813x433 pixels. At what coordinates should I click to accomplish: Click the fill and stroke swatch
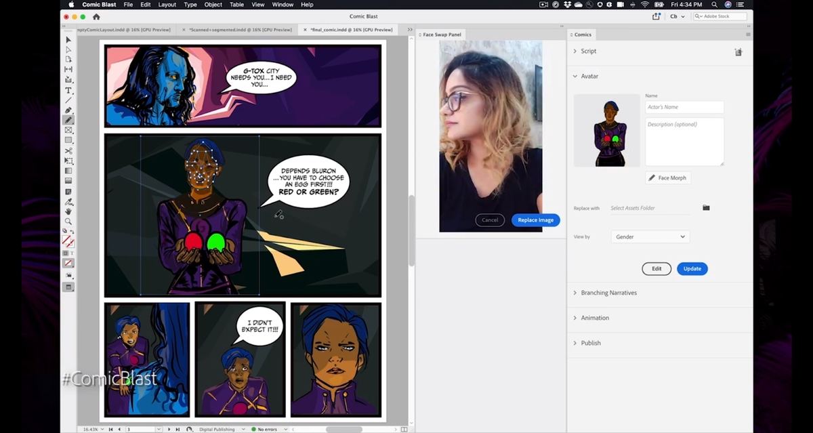click(68, 241)
